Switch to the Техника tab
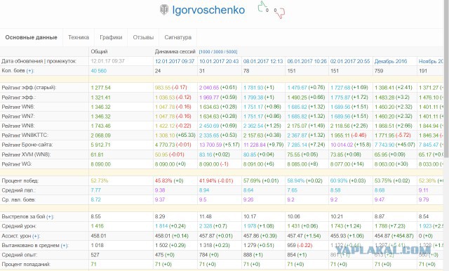 point(79,37)
